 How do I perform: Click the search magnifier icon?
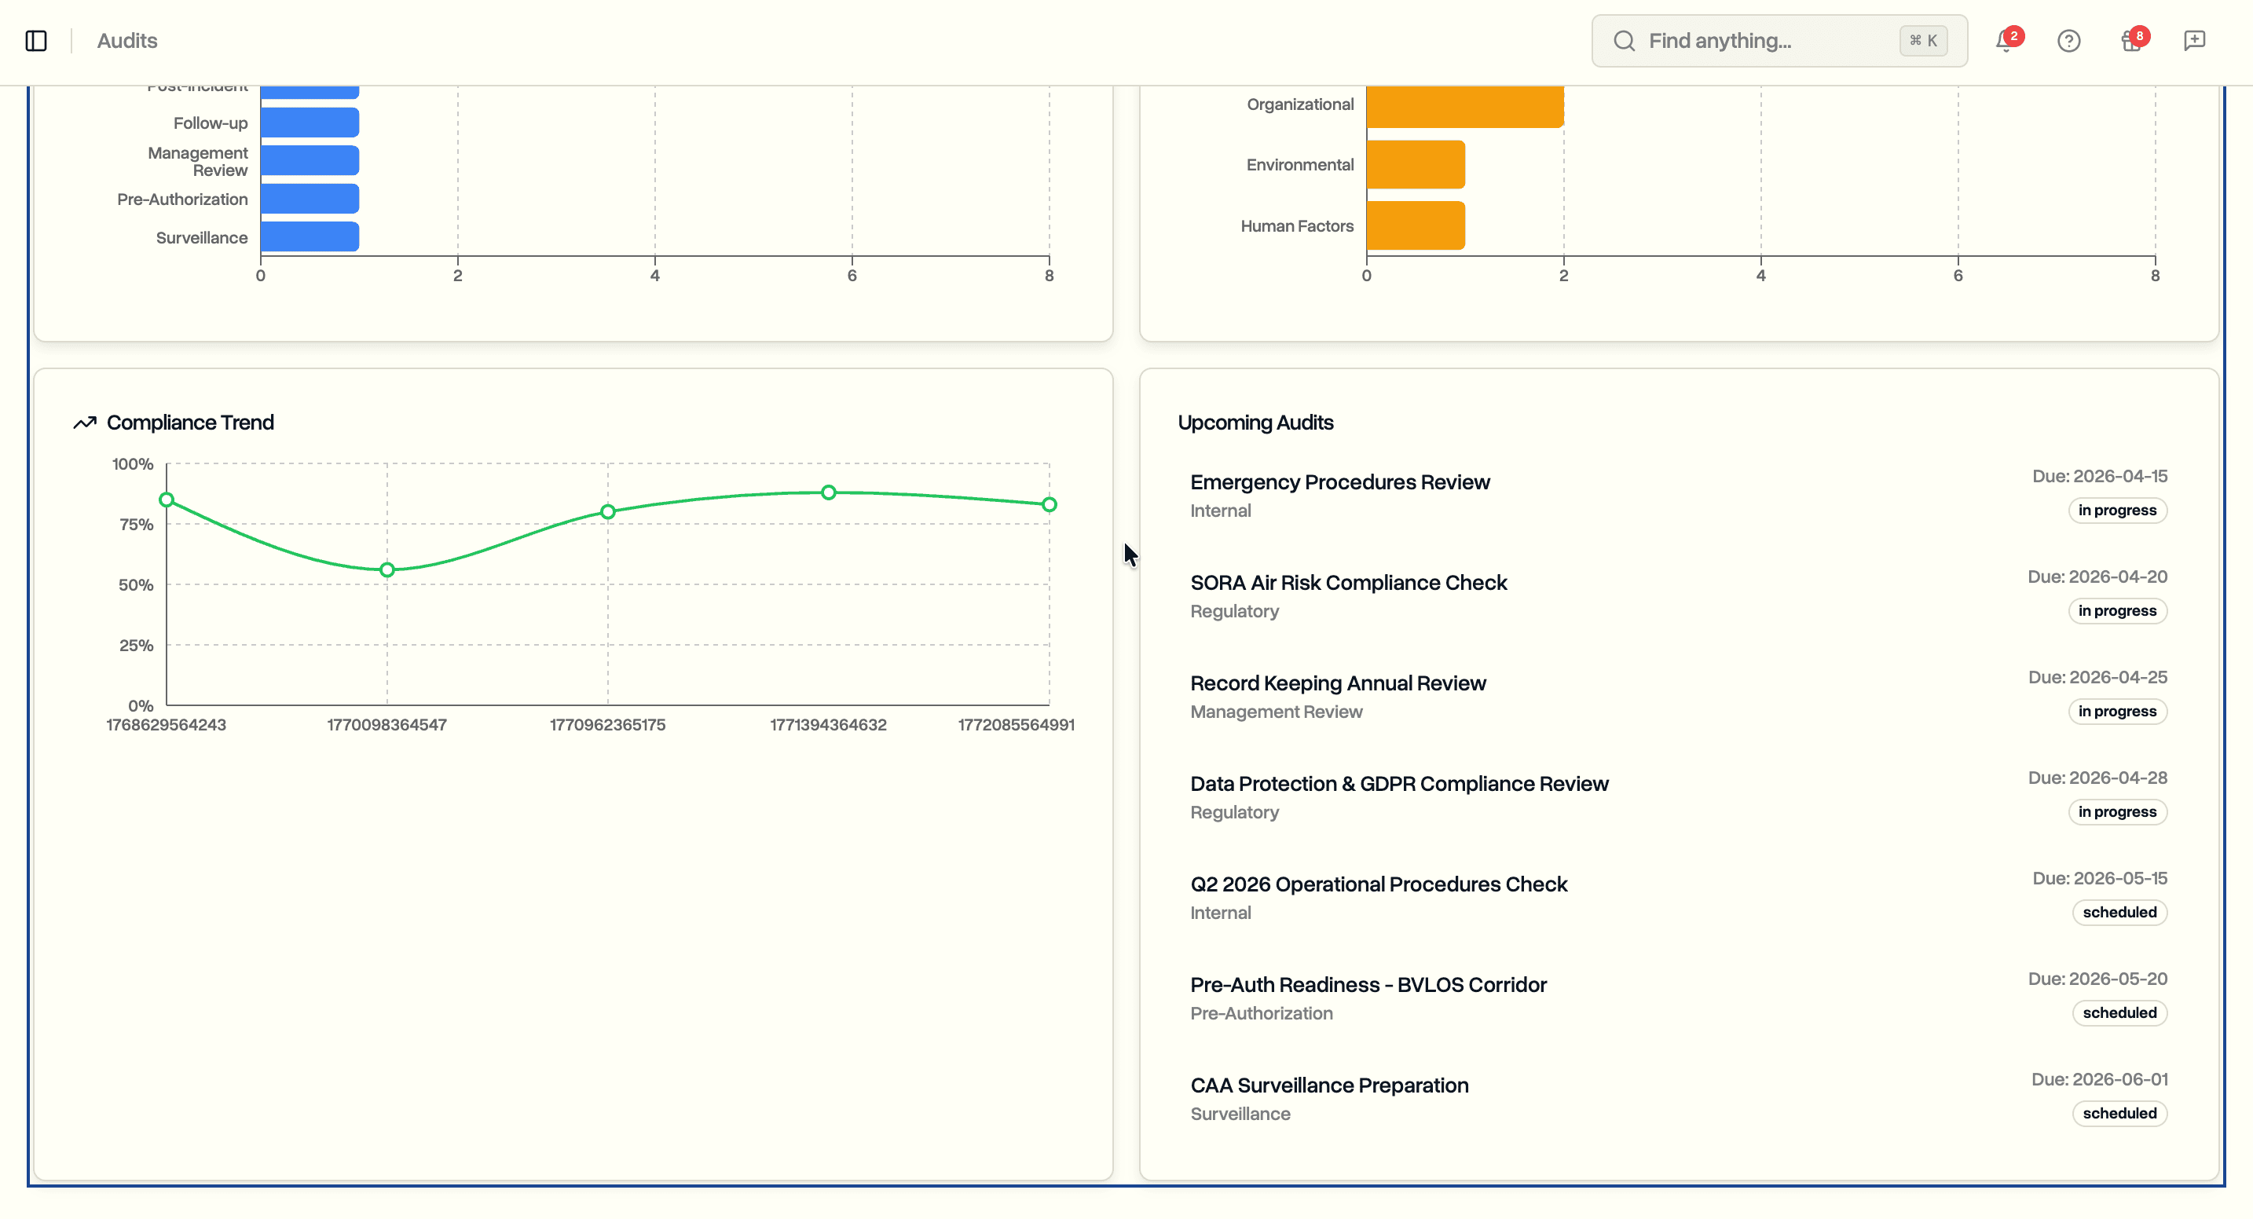pos(1624,40)
